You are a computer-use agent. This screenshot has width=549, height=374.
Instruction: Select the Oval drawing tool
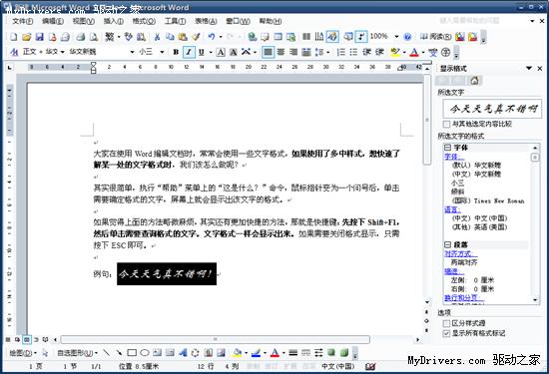pos(145,353)
